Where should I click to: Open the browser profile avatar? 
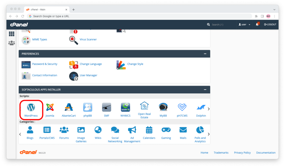click(x=268, y=16)
